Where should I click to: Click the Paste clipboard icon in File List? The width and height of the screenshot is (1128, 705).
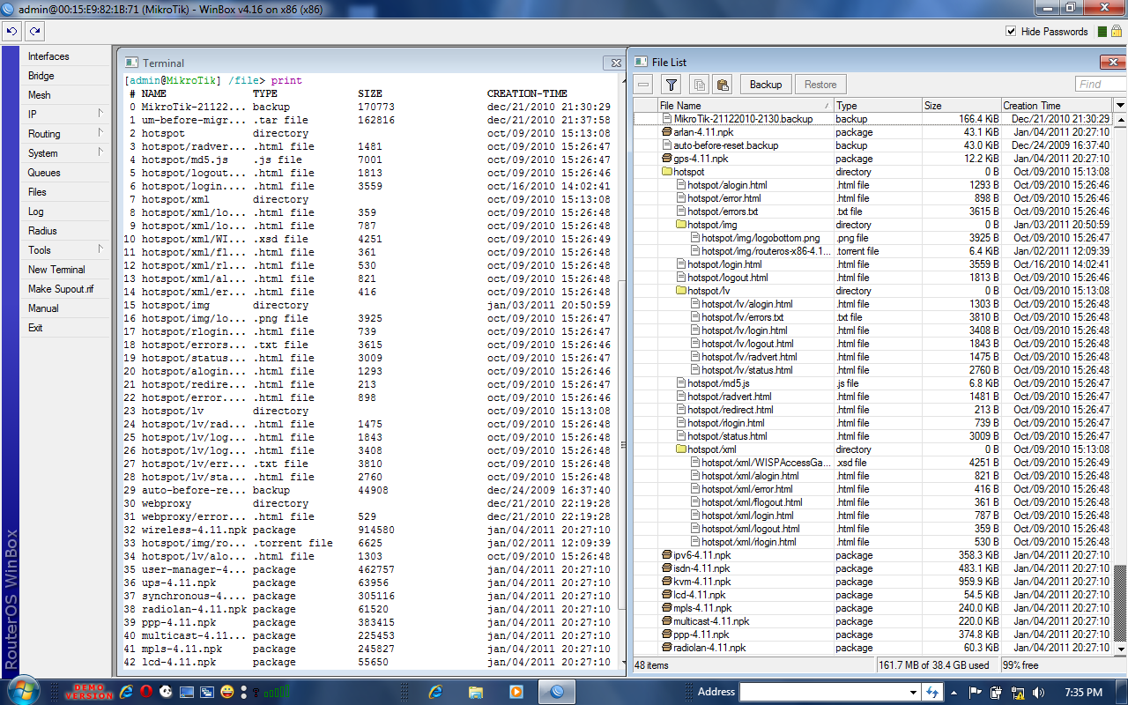point(723,85)
